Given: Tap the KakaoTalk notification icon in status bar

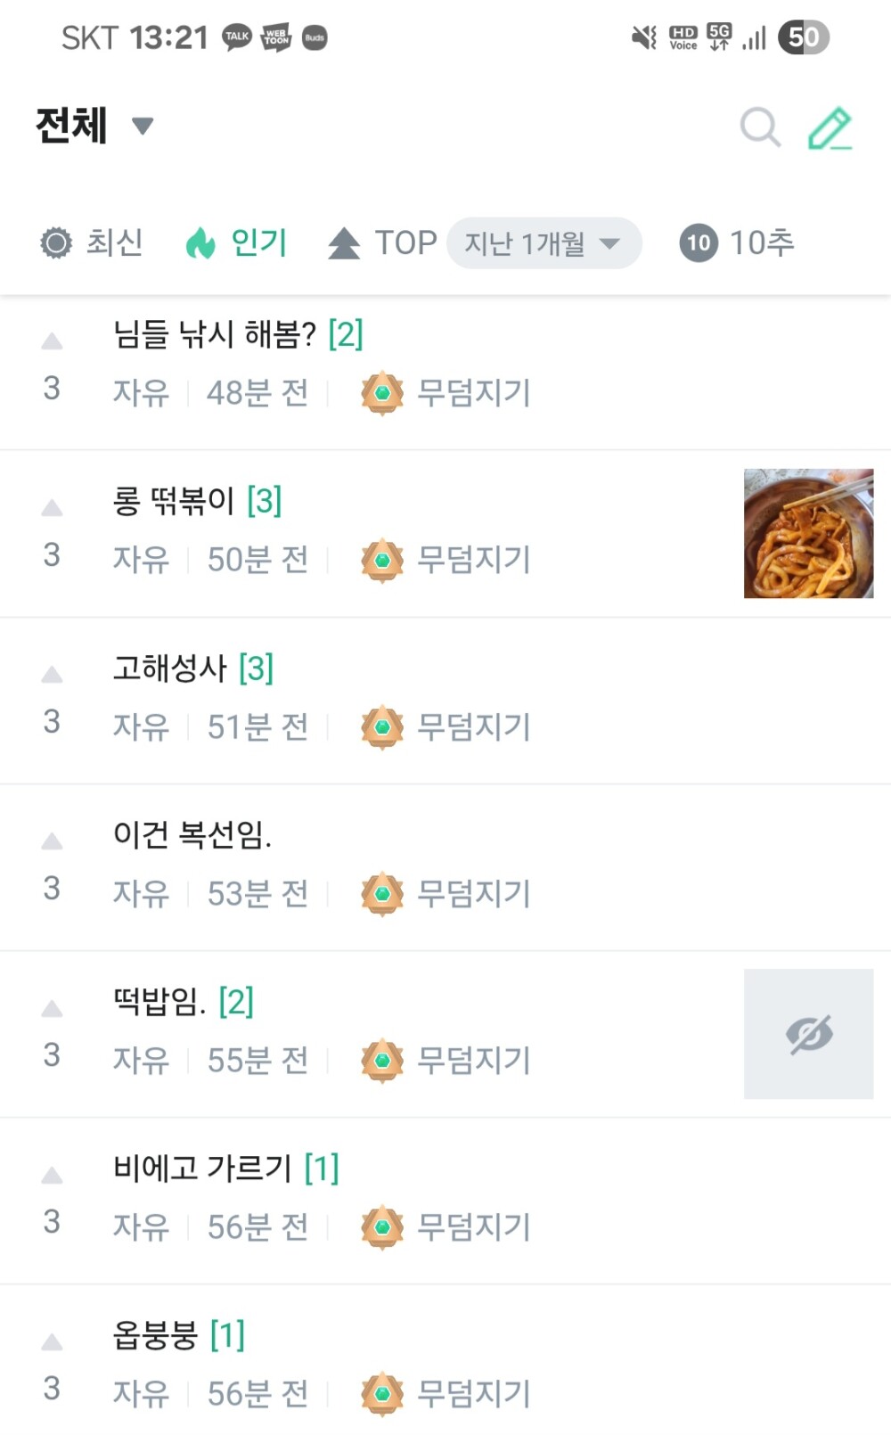Looking at the screenshot, I should click(x=237, y=37).
